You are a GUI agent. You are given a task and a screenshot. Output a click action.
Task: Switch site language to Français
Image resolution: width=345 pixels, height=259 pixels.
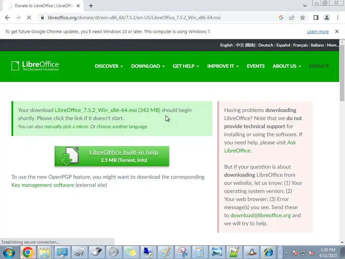click(300, 45)
